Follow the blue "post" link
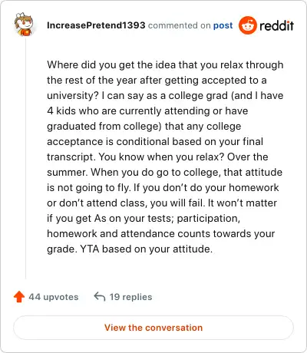This screenshot has width=307, height=353. 223,25
